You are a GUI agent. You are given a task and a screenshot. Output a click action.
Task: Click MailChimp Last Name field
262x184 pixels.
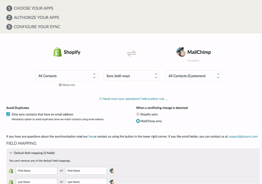click(x=86, y=181)
